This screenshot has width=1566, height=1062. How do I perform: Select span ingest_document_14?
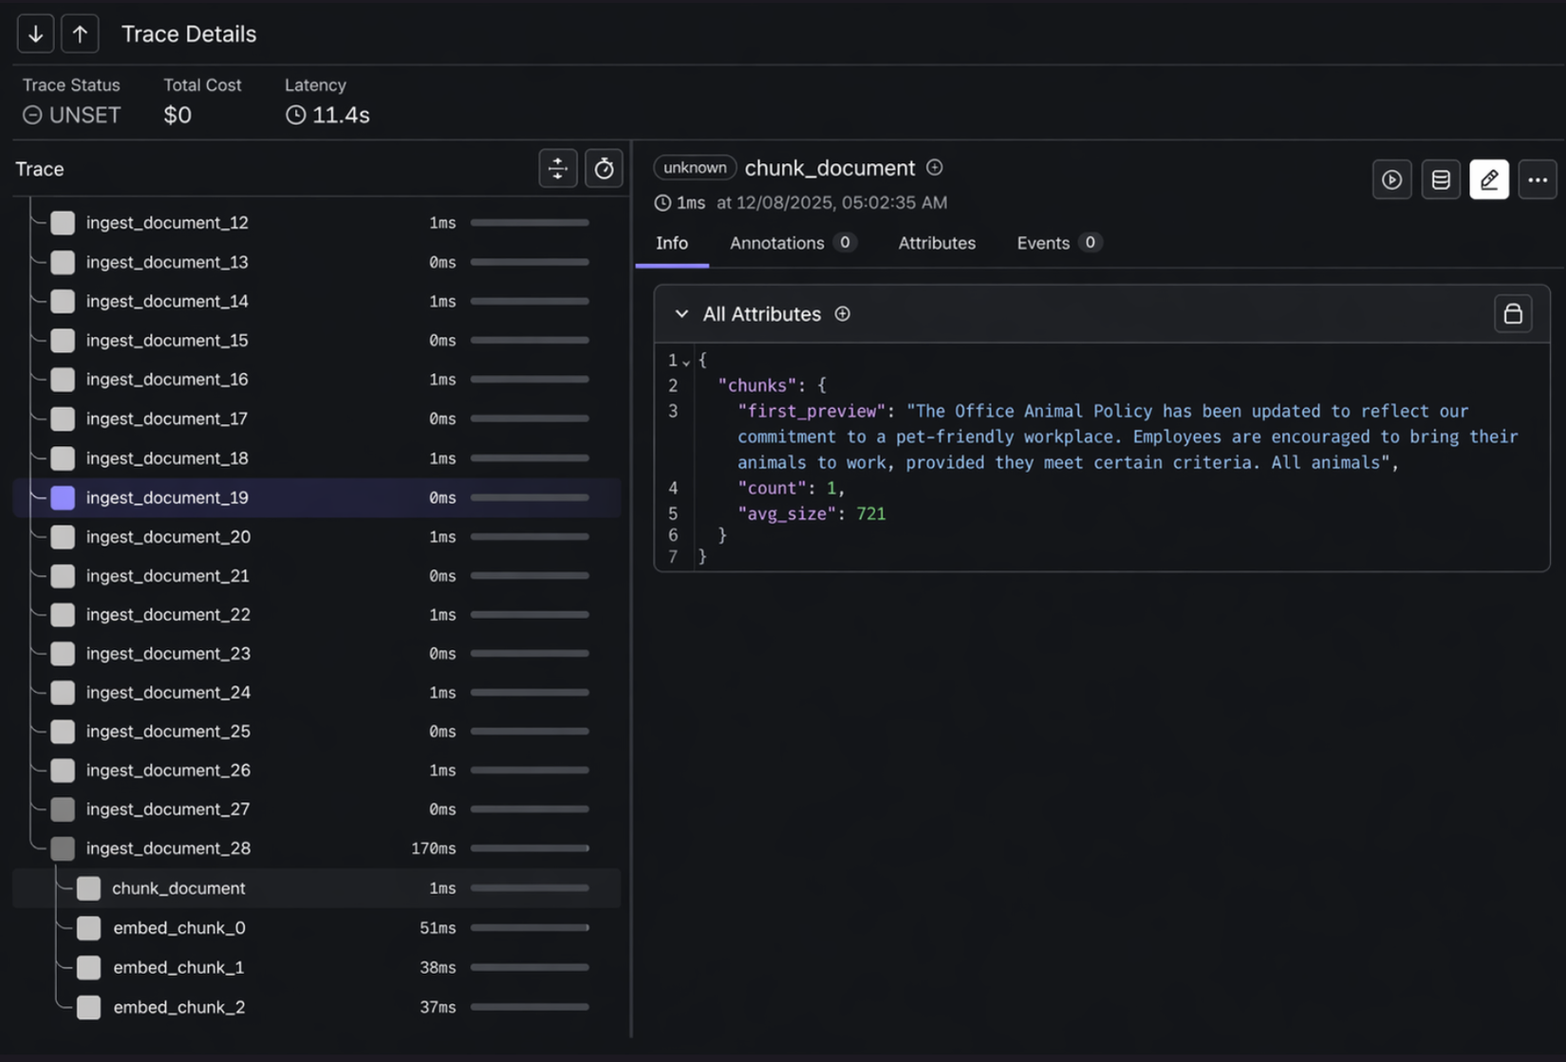[317, 301]
